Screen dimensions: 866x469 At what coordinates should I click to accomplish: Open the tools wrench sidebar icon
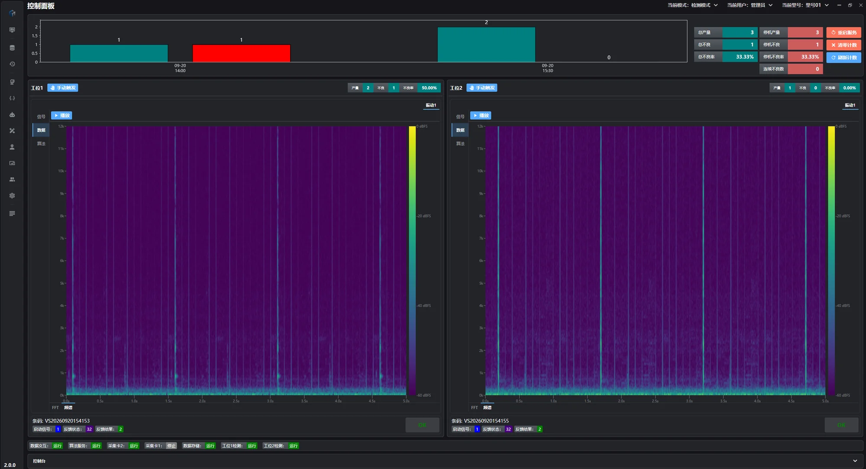[12, 131]
